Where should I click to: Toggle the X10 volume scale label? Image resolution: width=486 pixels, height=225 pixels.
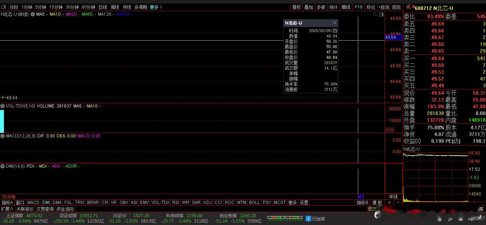pos(390,130)
